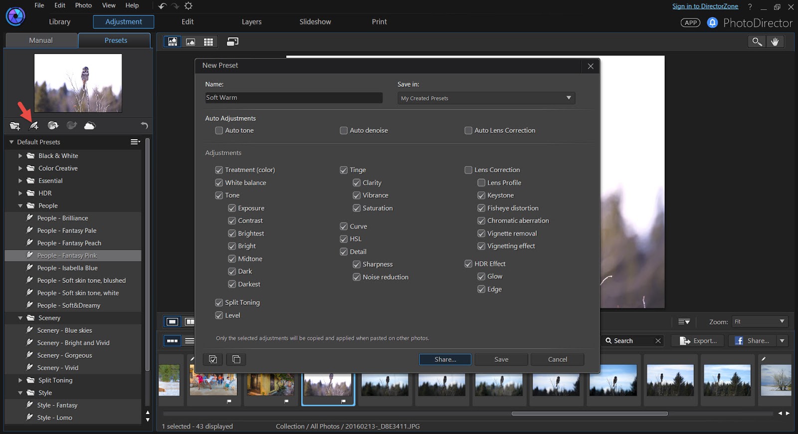
Task: Expand the Color Creative preset folder
Action: coord(20,168)
